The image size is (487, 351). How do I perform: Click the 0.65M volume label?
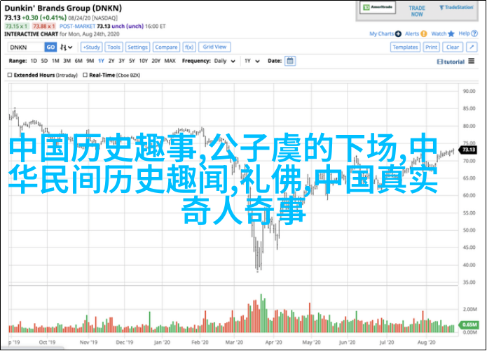pos(469,324)
